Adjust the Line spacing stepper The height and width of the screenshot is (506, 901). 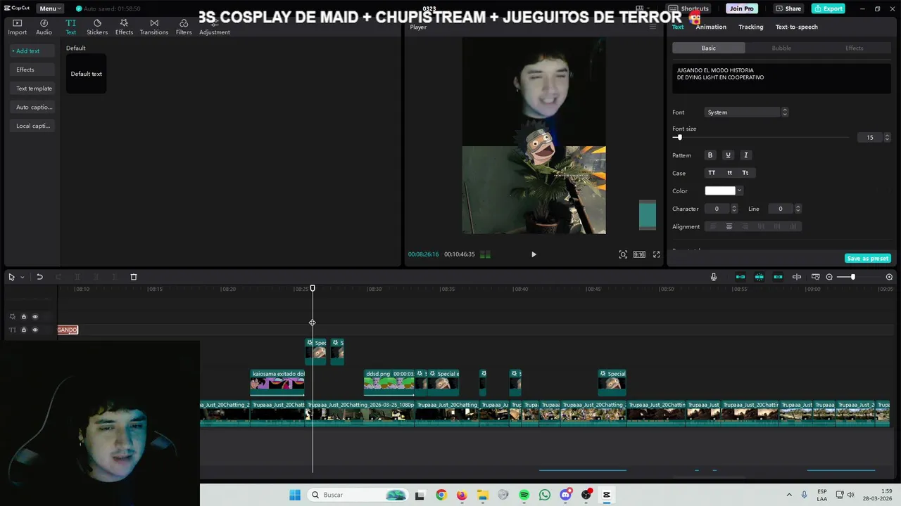point(798,209)
